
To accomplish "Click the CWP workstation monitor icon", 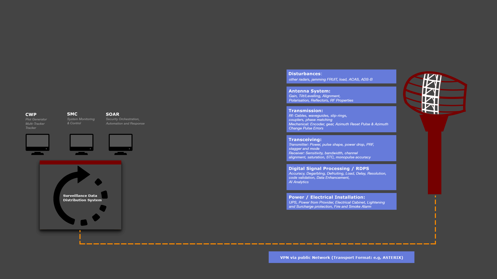I will [x=38, y=144].
